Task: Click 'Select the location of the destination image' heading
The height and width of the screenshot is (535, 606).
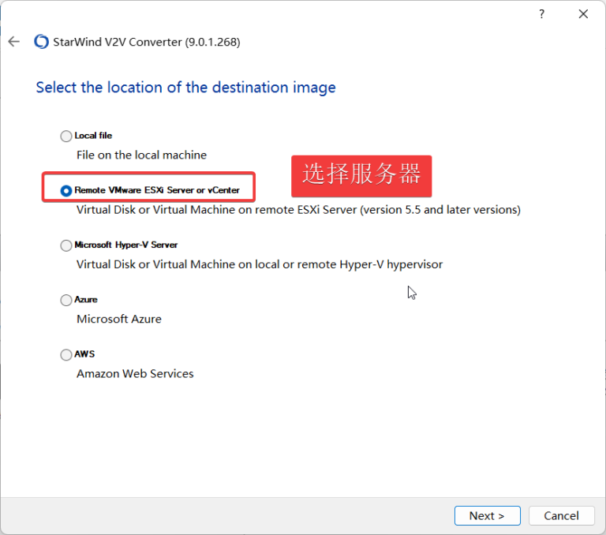Action: 185,88
